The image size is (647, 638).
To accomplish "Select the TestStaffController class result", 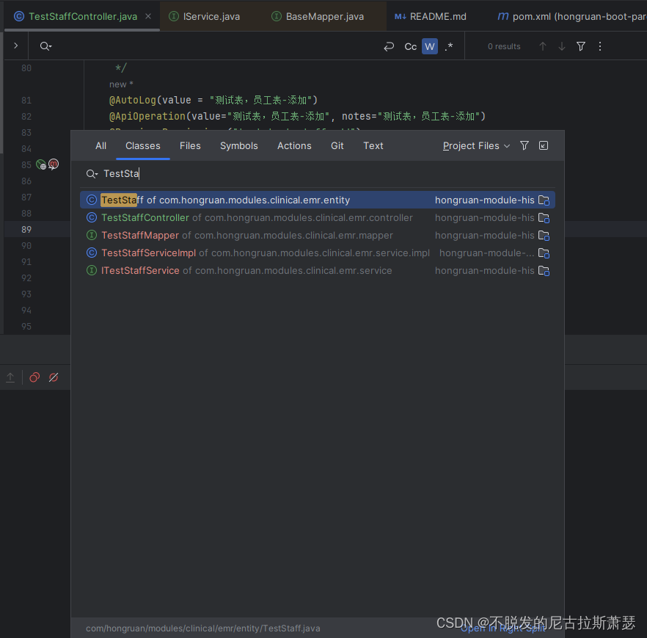I will (318, 217).
